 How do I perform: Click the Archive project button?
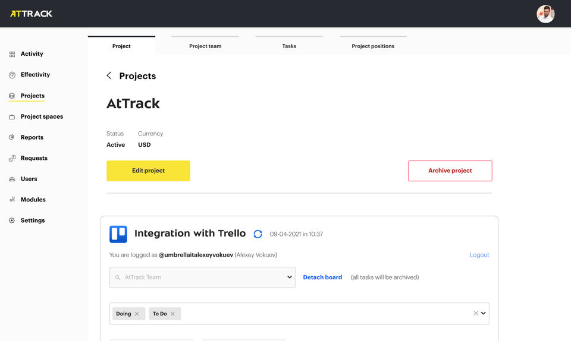[x=450, y=171]
